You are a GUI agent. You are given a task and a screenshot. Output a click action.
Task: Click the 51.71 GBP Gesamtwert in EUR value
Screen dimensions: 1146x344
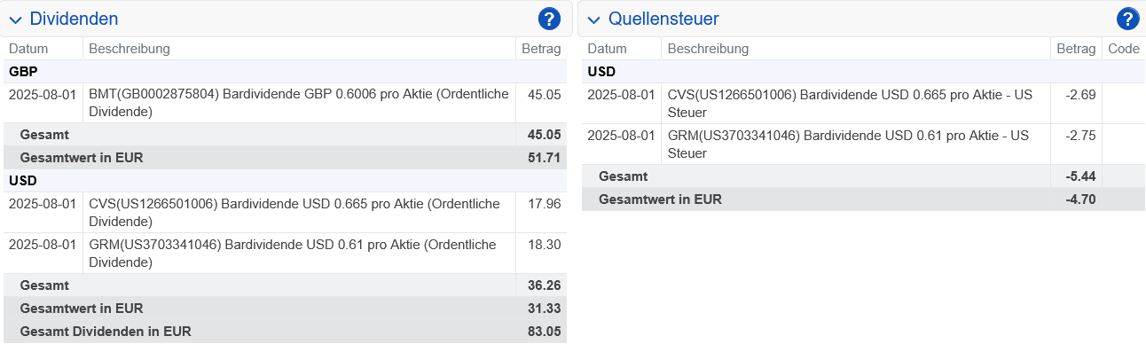(x=544, y=158)
